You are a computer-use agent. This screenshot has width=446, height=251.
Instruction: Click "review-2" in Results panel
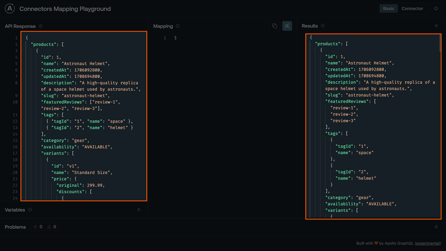click(343, 114)
